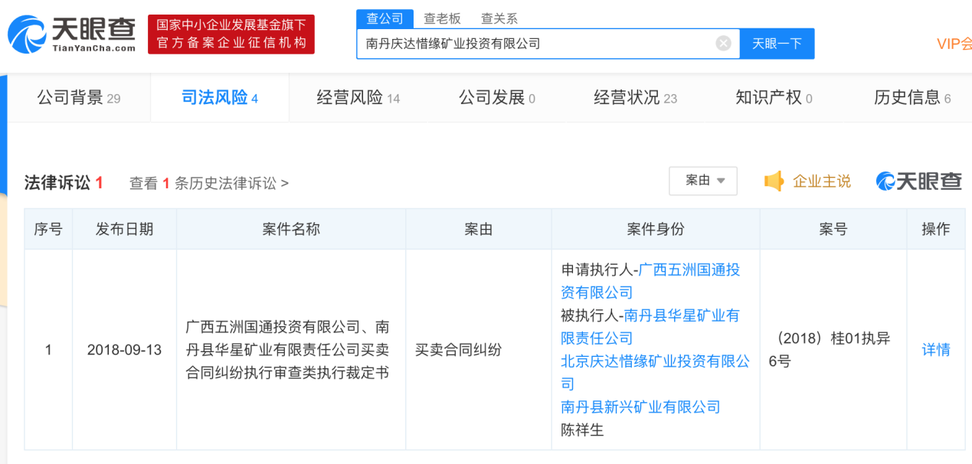Viewport: 972px width, 464px height.
Task: Click the 序号 column header
Action: [x=48, y=229]
